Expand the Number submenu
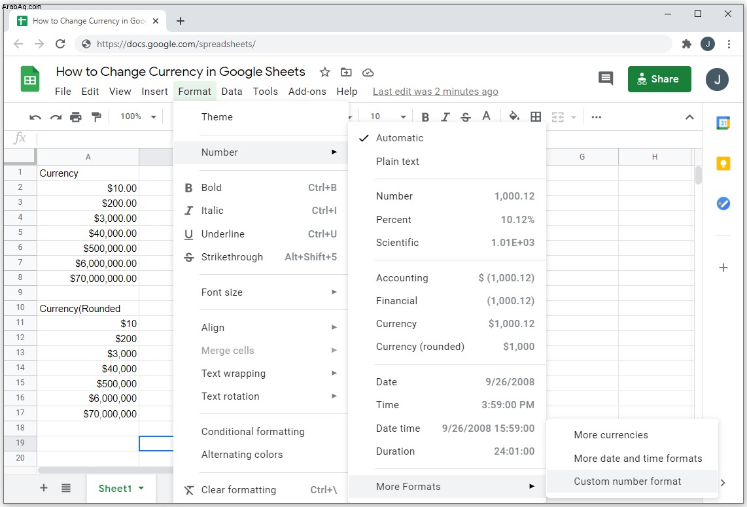The image size is (747, 507). coord(260,152)
